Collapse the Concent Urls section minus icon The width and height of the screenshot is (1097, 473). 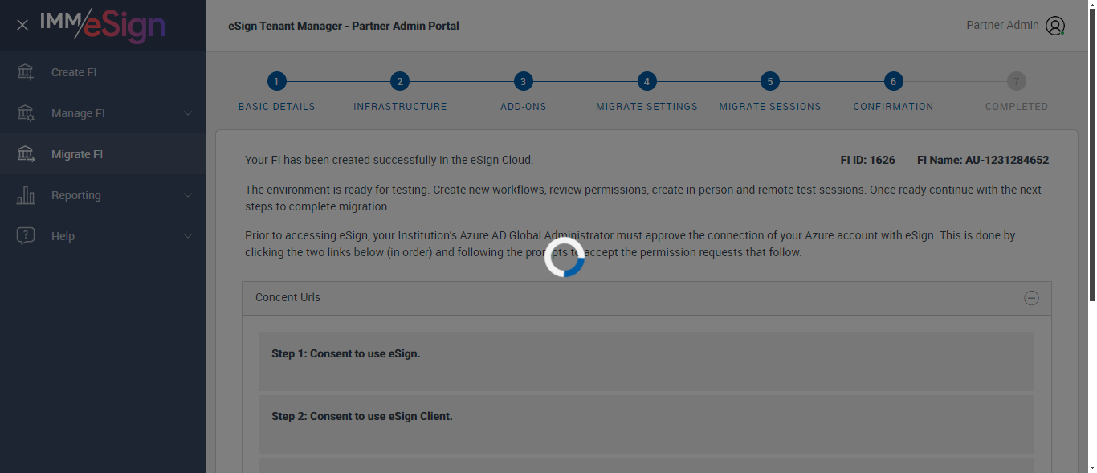[x=1031, y=298]
